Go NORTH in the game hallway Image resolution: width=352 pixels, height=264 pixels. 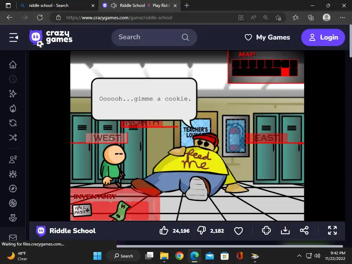pos(142,123)
